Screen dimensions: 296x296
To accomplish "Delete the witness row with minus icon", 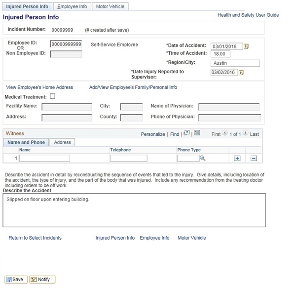I will (x=254, y=159).
